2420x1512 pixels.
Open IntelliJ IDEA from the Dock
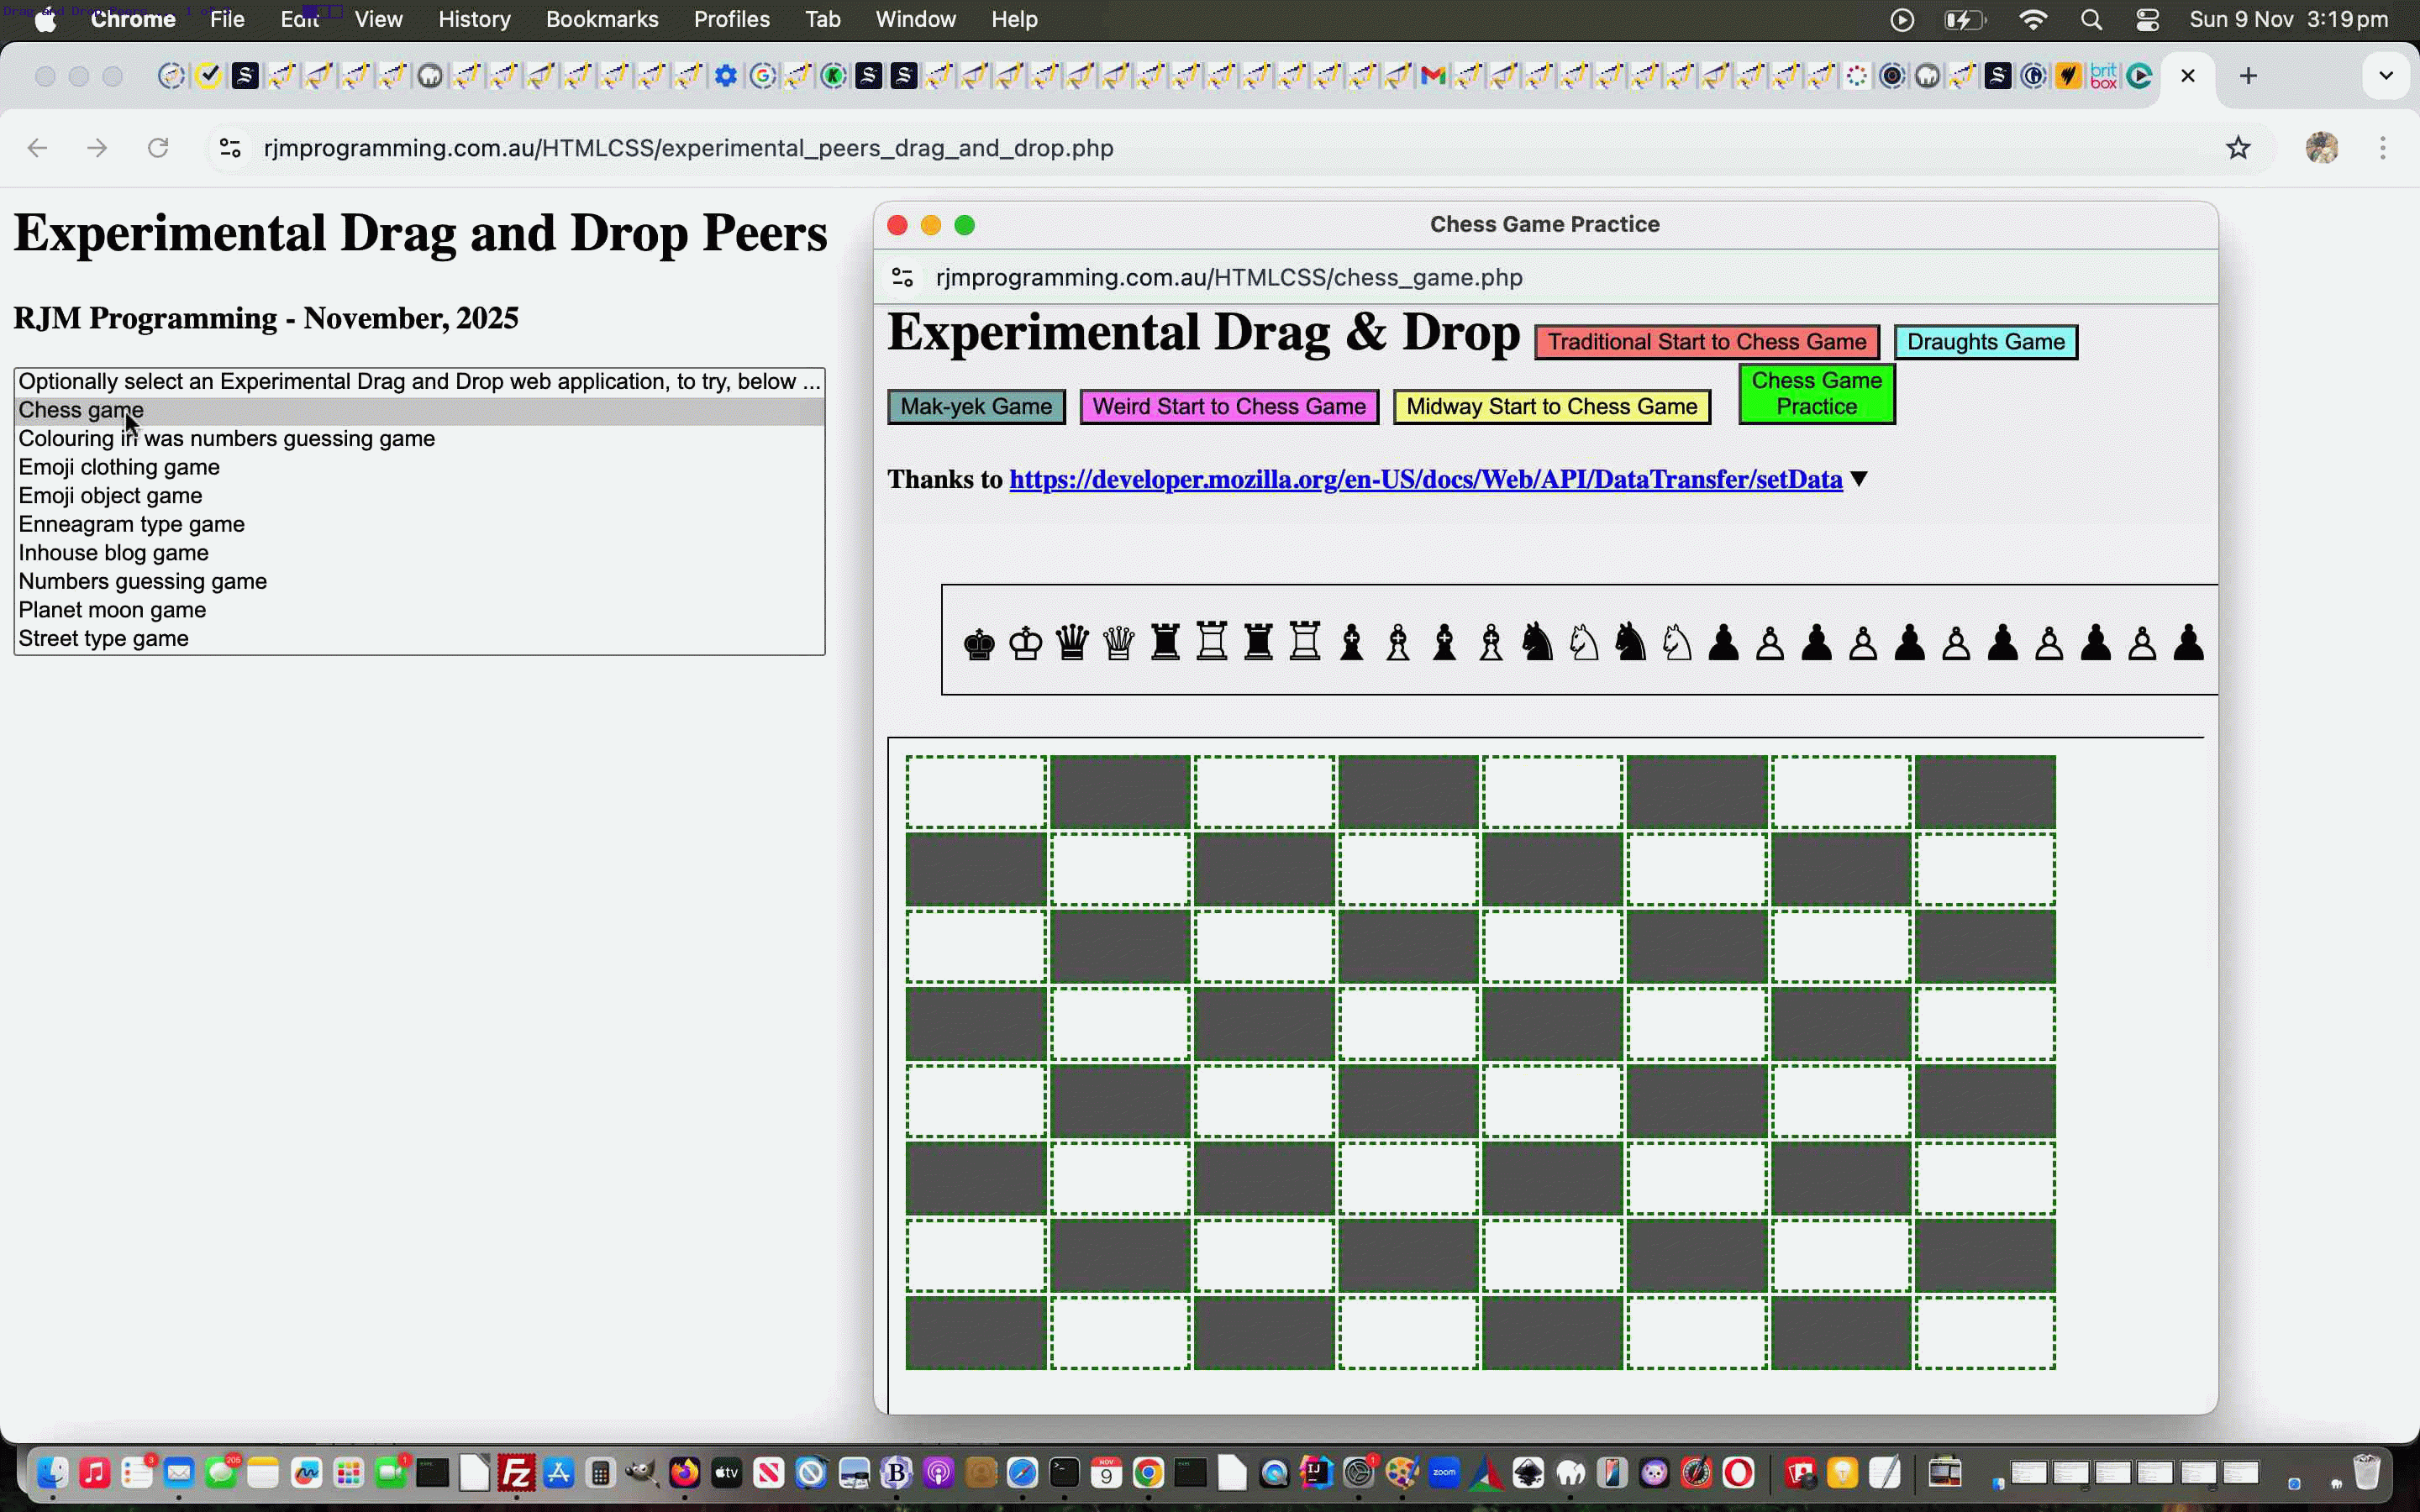pos(1316,1472)
